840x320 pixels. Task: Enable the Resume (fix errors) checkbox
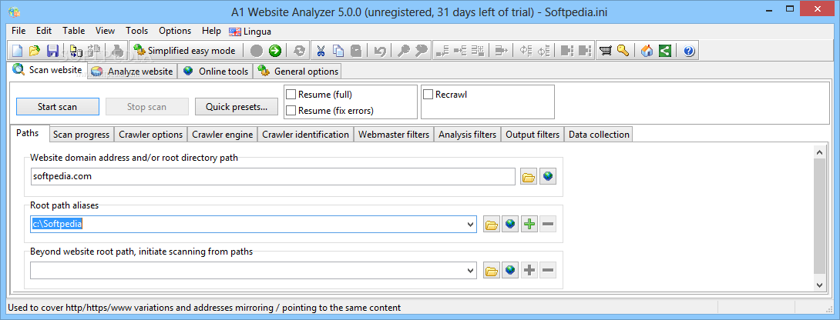(291, 110)
